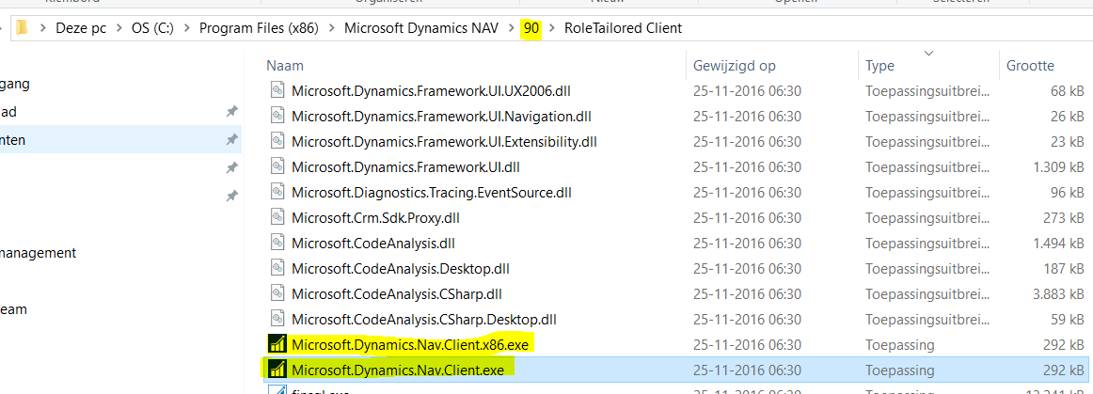
Task: Click the Nav.Client.x86.exe application icon
Action: click(277, 344)
